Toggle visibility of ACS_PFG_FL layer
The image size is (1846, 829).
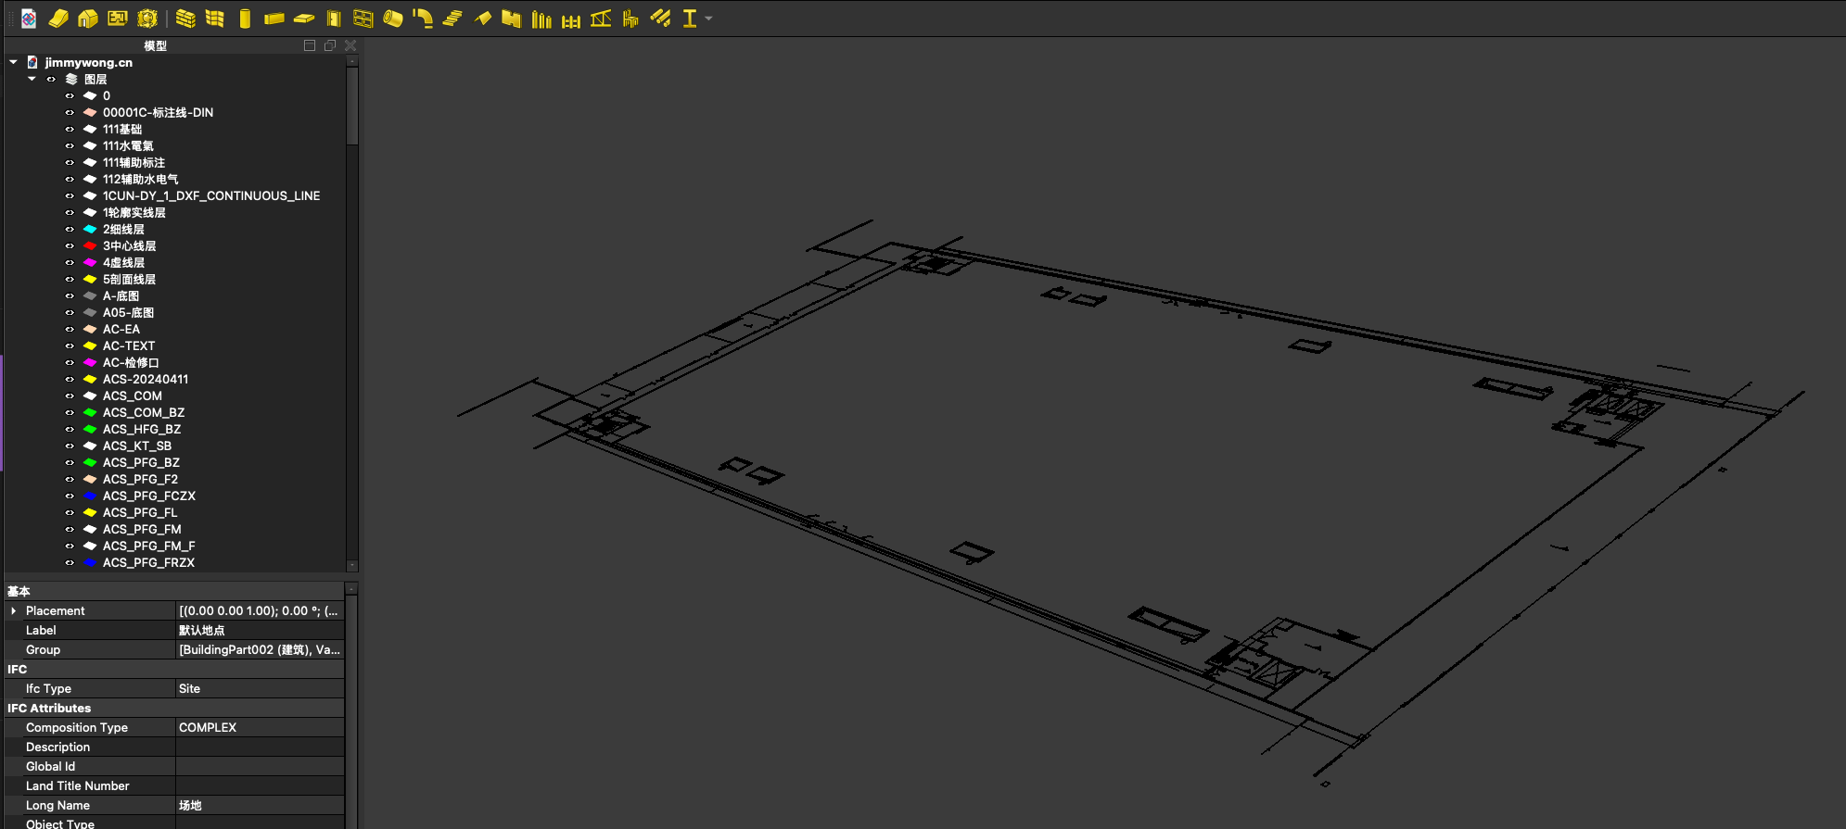70,513
